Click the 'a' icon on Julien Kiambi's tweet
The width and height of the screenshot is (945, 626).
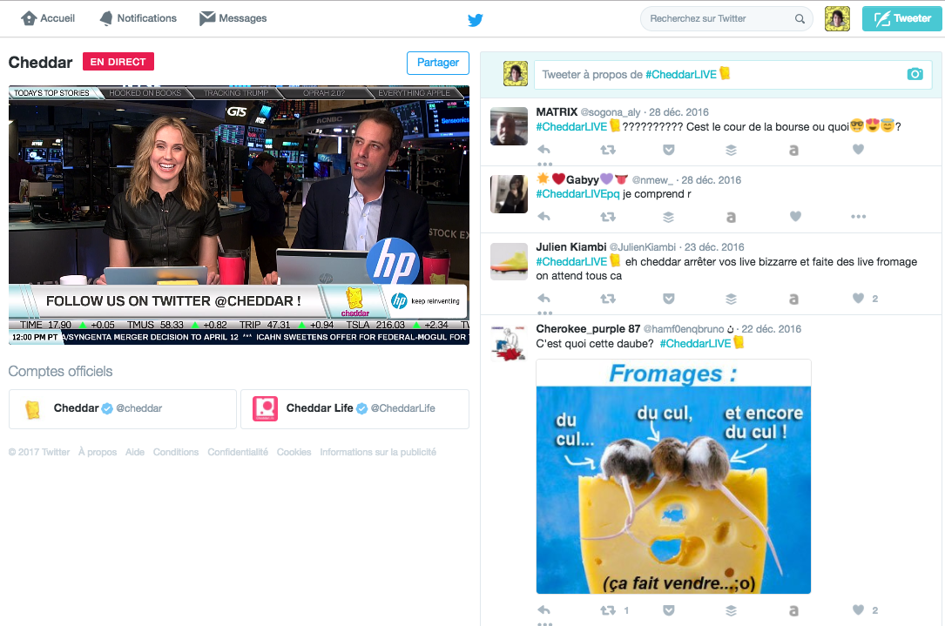click(793, 299)
